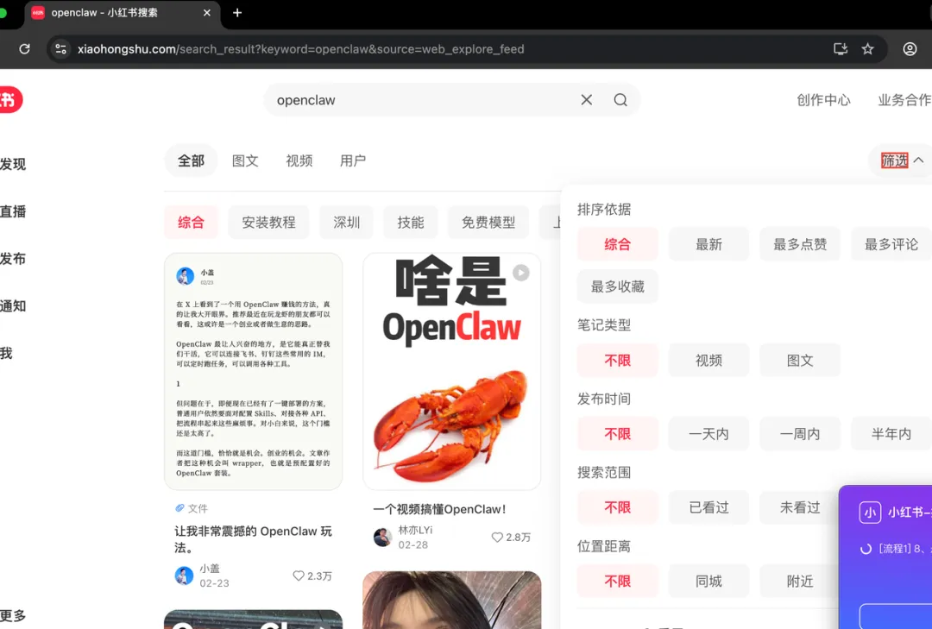Switch to the 图文 tab
Image resolution: width=932 pixels, height=629 pixels.
(245, 160)
